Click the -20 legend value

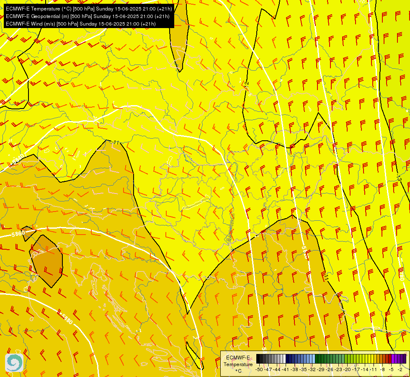(348, 369)
